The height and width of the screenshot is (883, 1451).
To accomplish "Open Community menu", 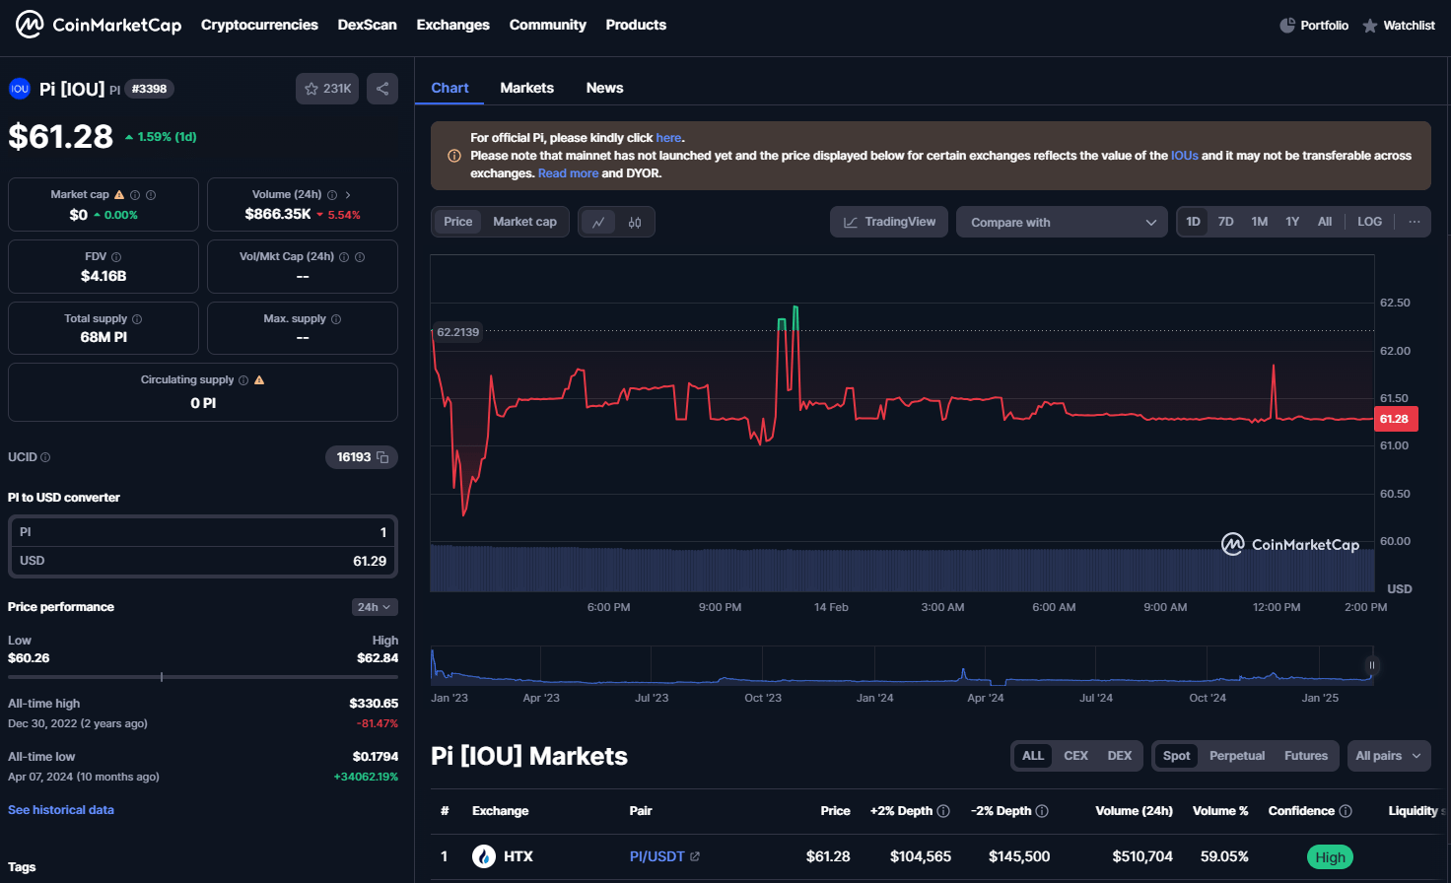I will point(547,25).
